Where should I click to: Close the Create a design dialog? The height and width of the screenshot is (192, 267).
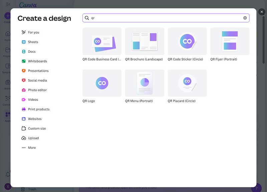pyautogui.click(x=262, y=12)
